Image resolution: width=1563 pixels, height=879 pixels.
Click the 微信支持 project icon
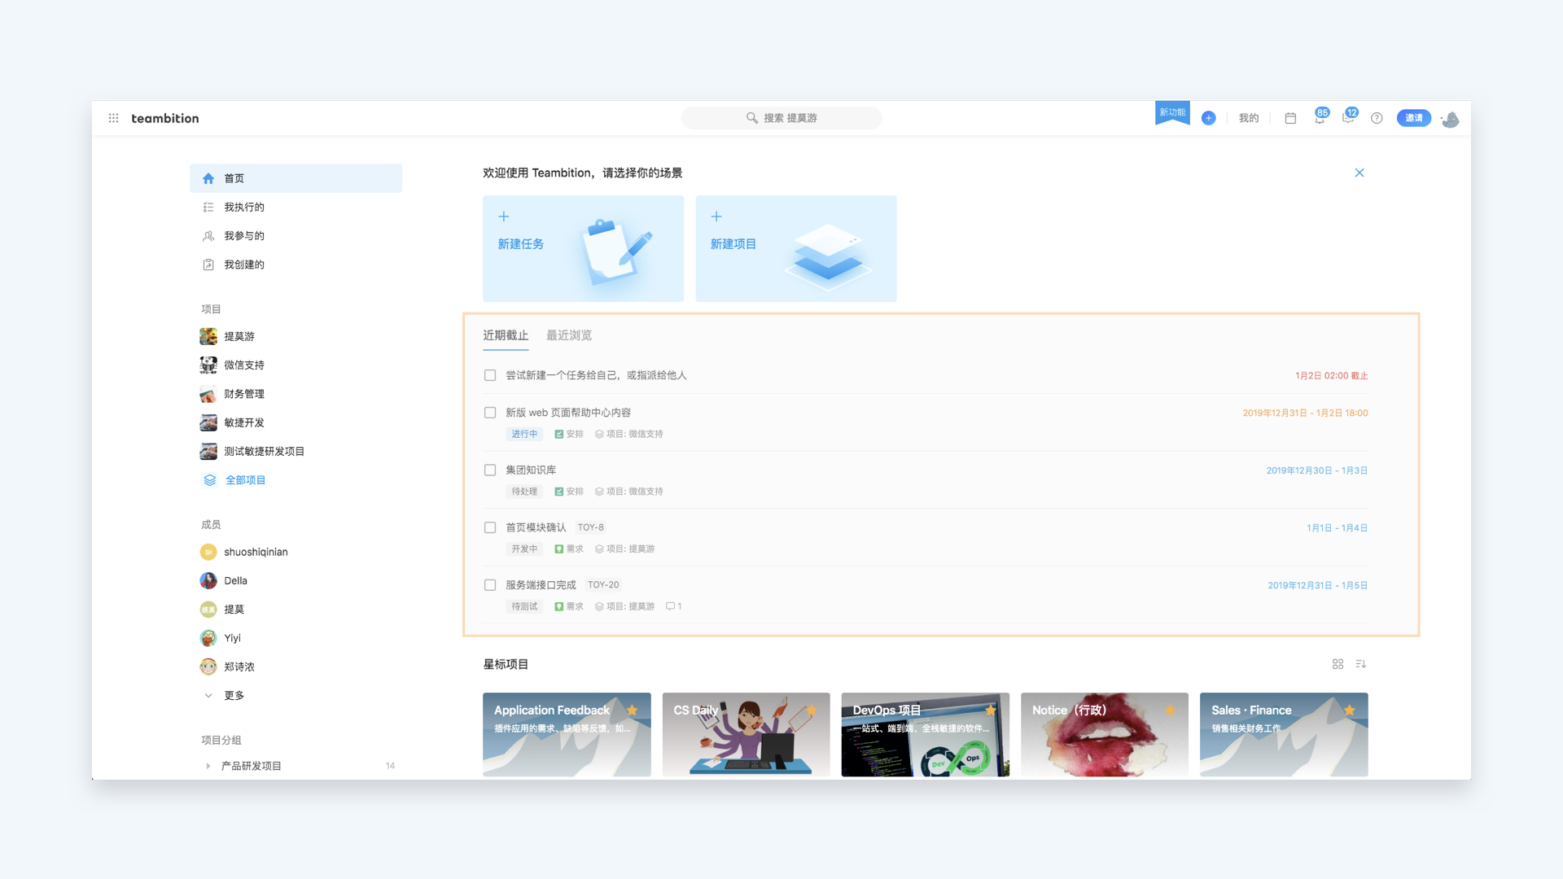click(x=208, y=365)
